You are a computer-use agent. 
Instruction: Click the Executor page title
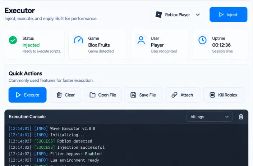[x=20, y=11]
